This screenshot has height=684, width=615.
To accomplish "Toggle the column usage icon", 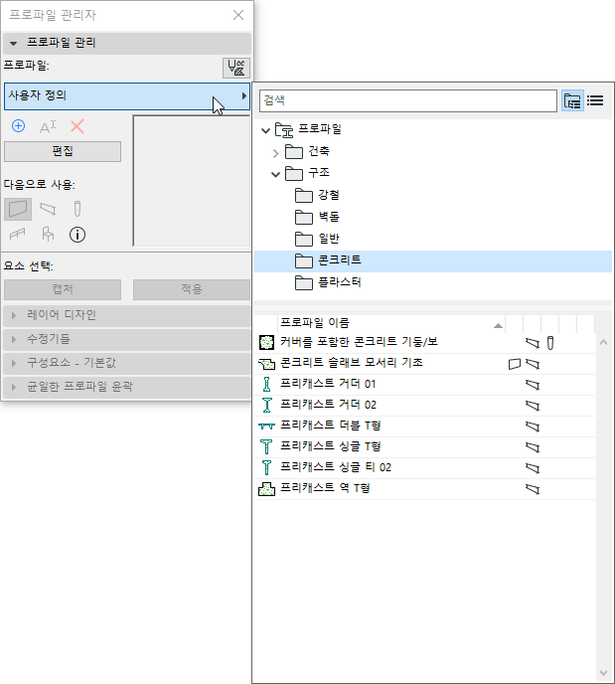I will (77, 209).
